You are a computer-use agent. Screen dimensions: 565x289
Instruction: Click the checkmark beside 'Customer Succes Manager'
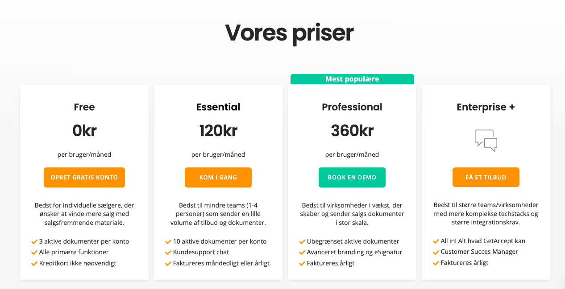click(436, 252)
